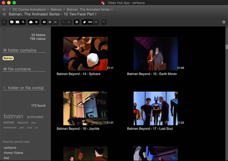This screenshot has width=228, height=161.
Task: Open the tag filter icon
Action: [x=84, y=22]
